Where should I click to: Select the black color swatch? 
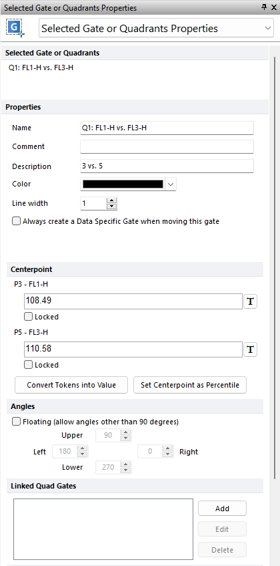coord(123,184)
